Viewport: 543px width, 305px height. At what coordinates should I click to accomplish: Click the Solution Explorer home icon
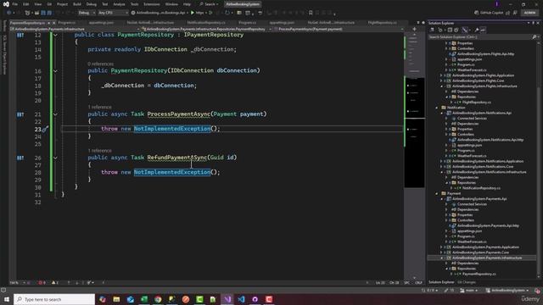(432, 30)
